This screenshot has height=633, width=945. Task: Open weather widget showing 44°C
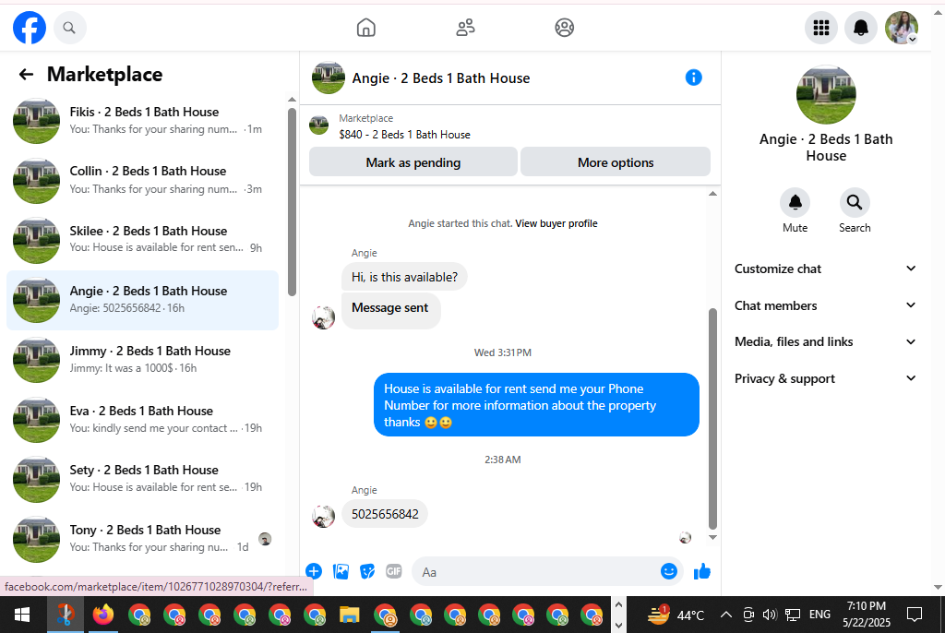675,615
